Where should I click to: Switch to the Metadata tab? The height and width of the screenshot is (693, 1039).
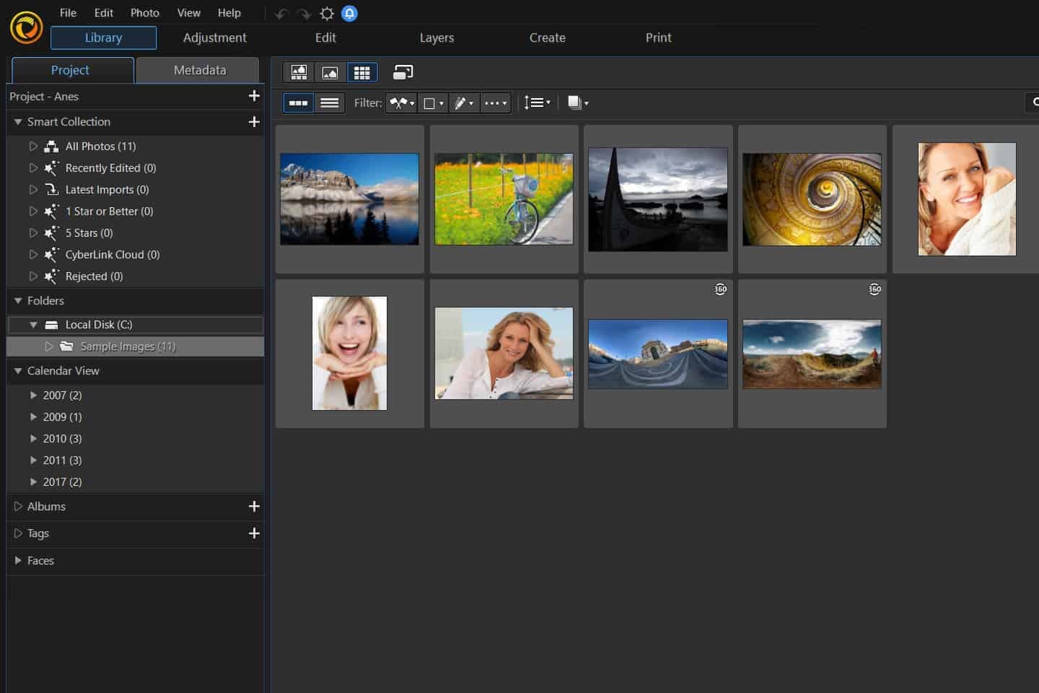click(198, 70)
